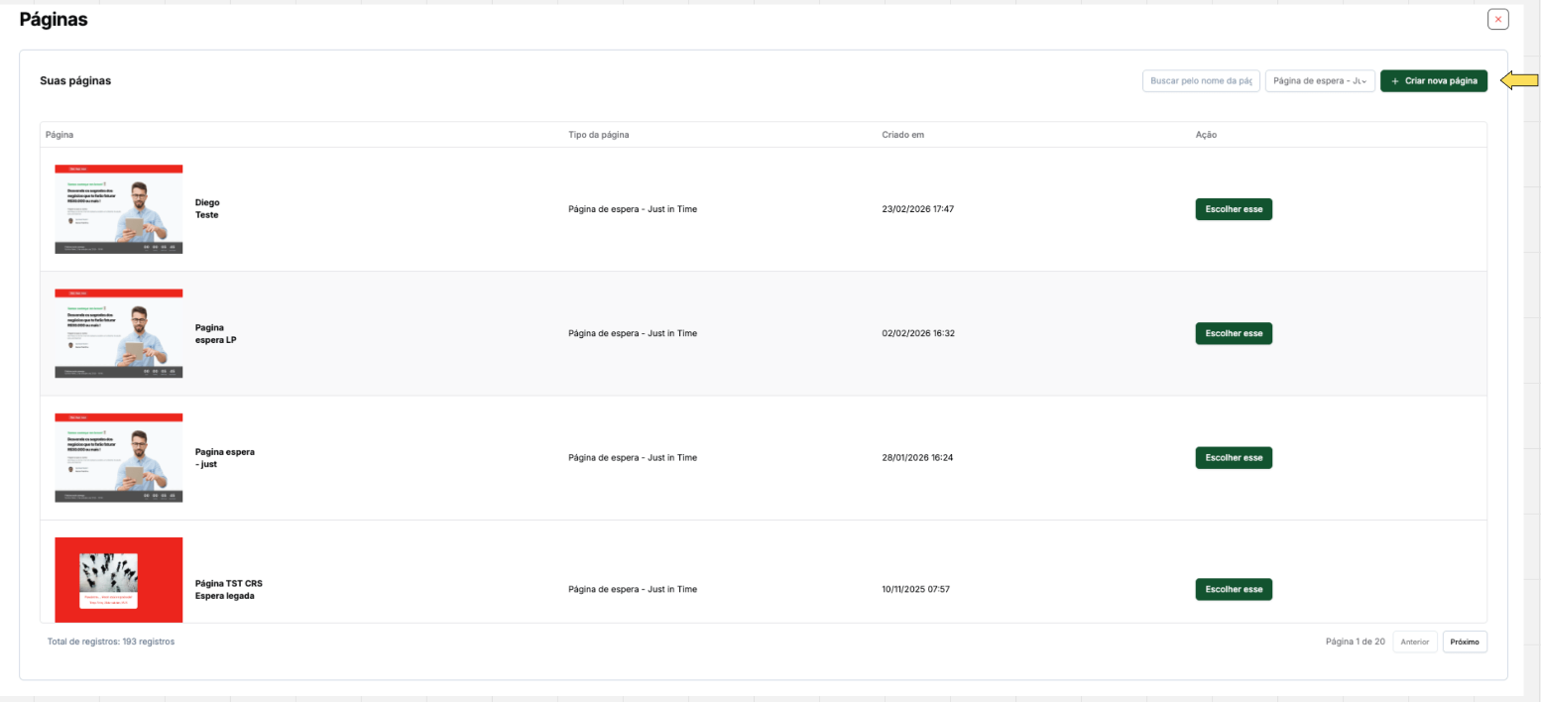The image size is (1541, 702).
Task: Choose the Pagina espera - just page
Action: [x=1233, y=458]
